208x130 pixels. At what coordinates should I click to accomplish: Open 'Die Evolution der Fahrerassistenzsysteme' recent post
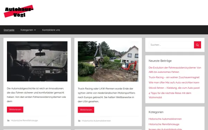175,70
